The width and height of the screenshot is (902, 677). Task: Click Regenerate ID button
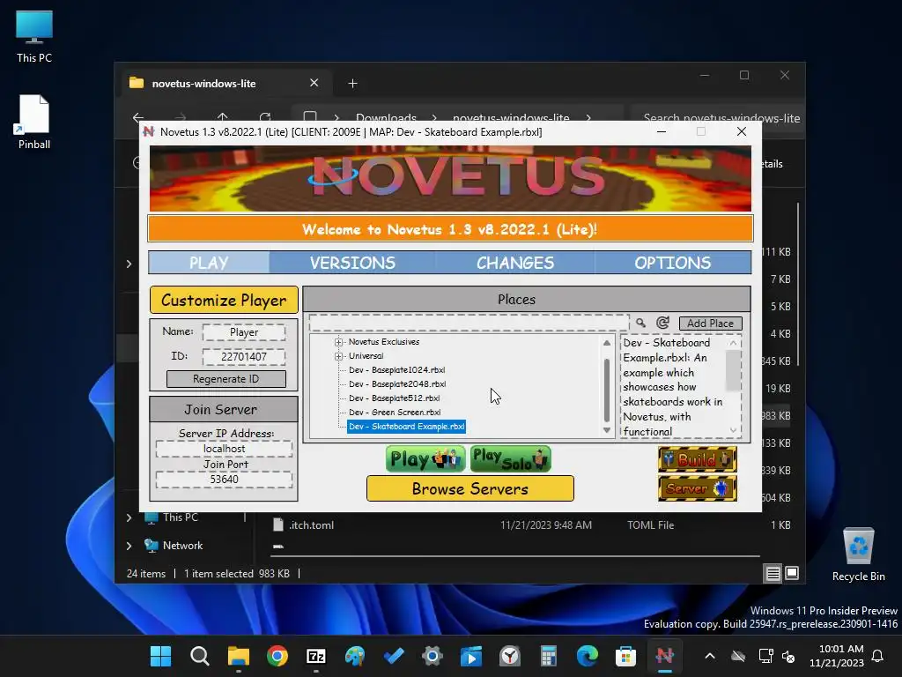(226, 379)
